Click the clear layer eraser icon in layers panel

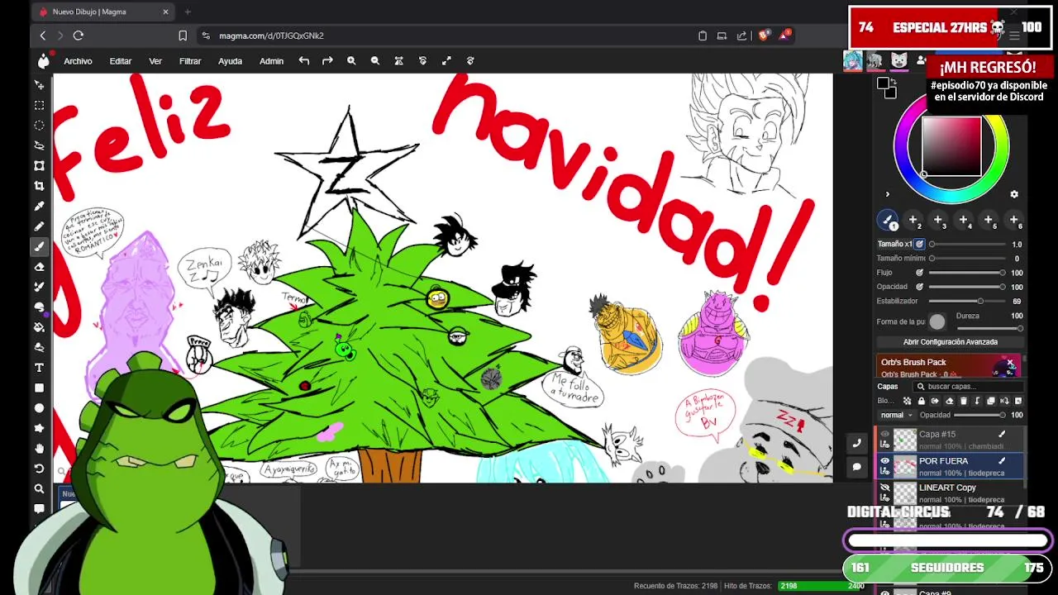click(x=949, y=401)
